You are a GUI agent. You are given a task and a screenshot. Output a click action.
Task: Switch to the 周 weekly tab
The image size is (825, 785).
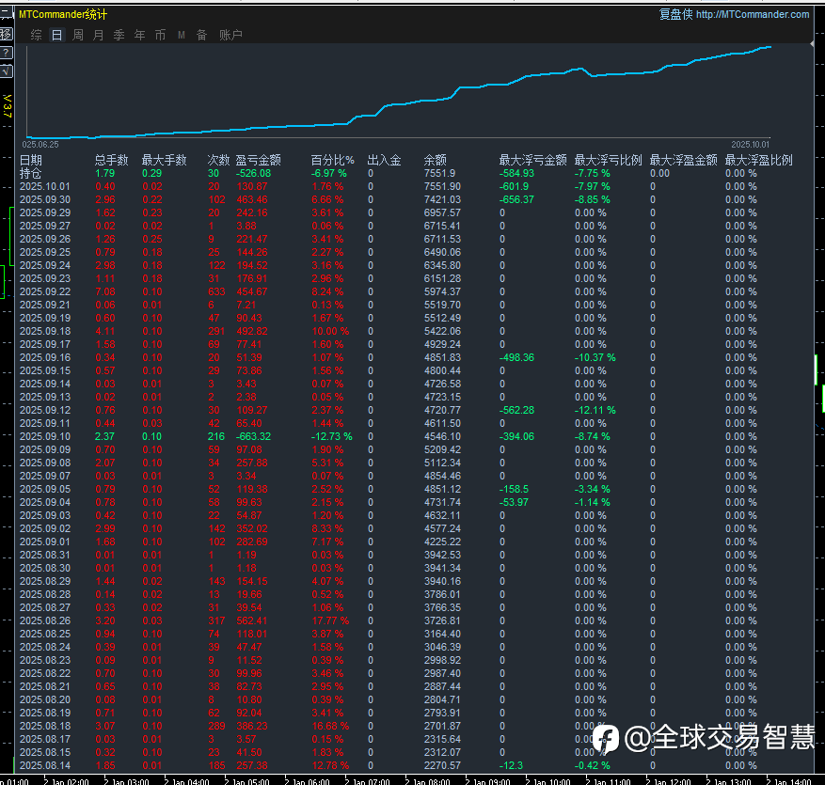(x=78, y=35)
